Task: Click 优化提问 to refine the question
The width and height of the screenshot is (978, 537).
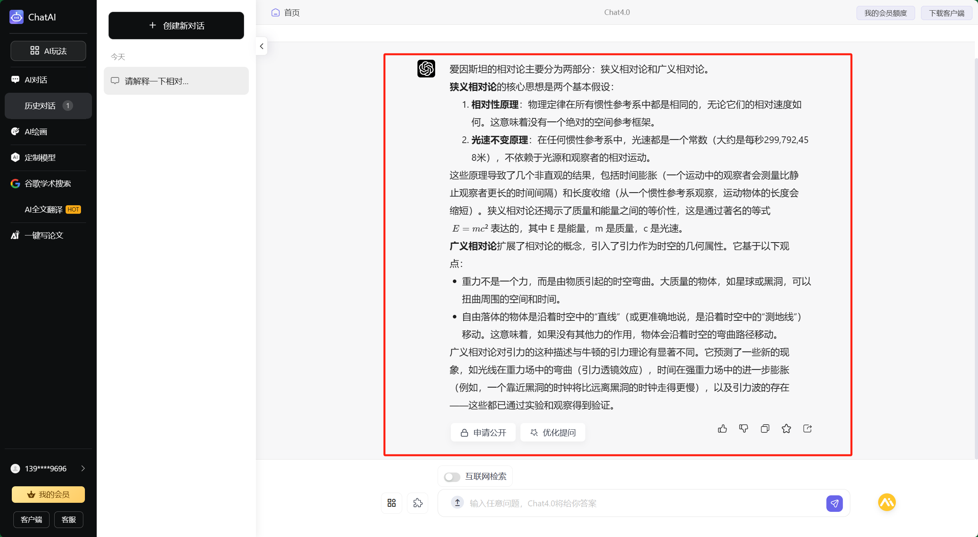Action: click(552, 432)
